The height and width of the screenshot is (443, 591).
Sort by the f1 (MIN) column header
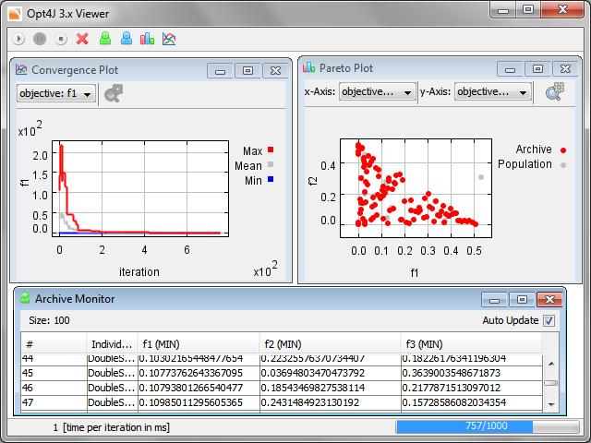point(197,342)
